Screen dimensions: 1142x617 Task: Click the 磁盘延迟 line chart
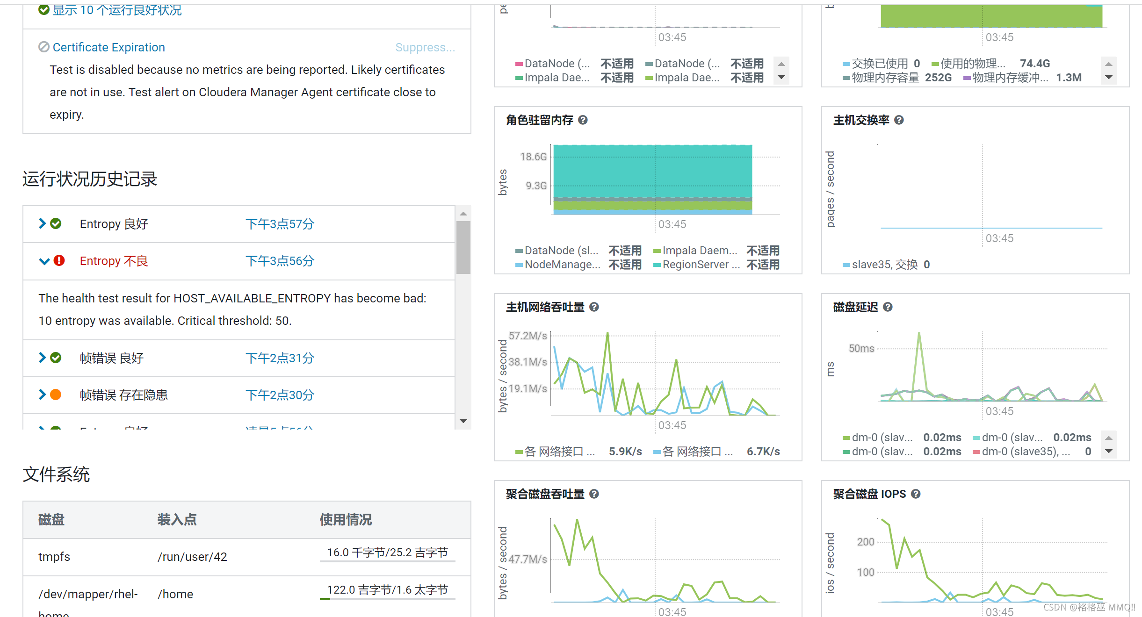click(x=992, y=366)
